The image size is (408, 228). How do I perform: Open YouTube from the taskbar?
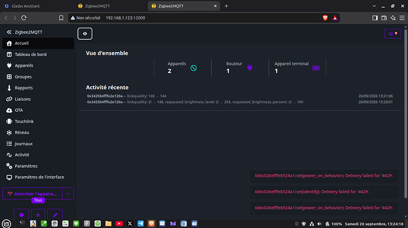point(119,223)
